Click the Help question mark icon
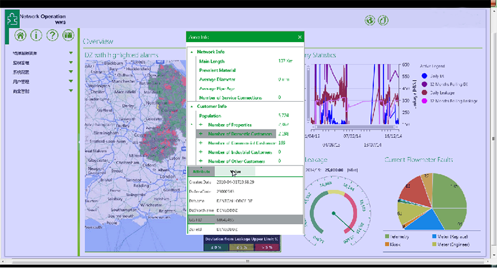 pos(52,35)
